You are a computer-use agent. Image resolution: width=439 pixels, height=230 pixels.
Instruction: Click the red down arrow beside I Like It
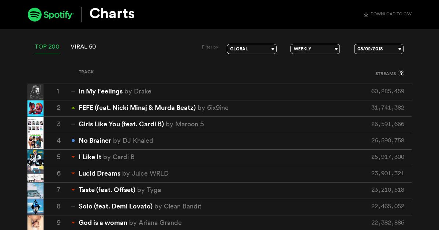[73, 157]
